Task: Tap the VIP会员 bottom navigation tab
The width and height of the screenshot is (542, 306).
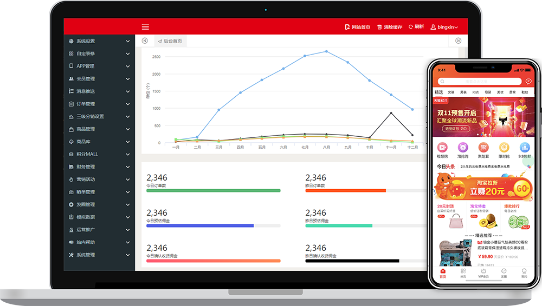Action: click(483, 273)
